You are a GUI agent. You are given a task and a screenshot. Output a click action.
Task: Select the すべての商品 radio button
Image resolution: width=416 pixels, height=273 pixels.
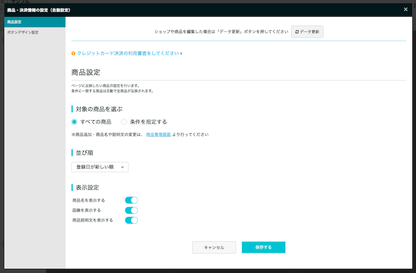[x=74, y=122]
